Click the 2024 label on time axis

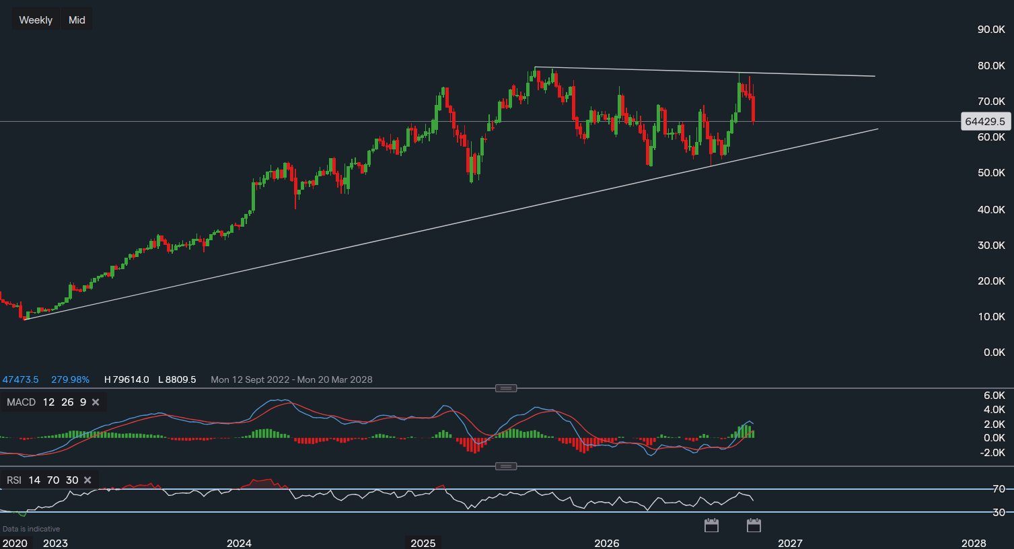pos(239,543)
